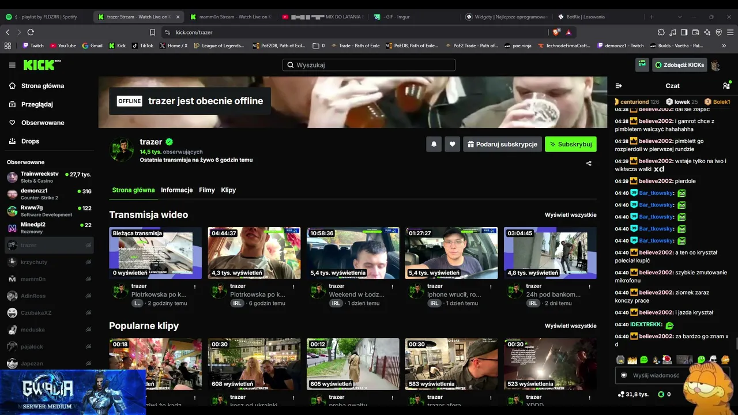Viewport: 738px width, 415px height.
Task: Open the Kick hamburger sidebar menu
Action: [12, 65]
